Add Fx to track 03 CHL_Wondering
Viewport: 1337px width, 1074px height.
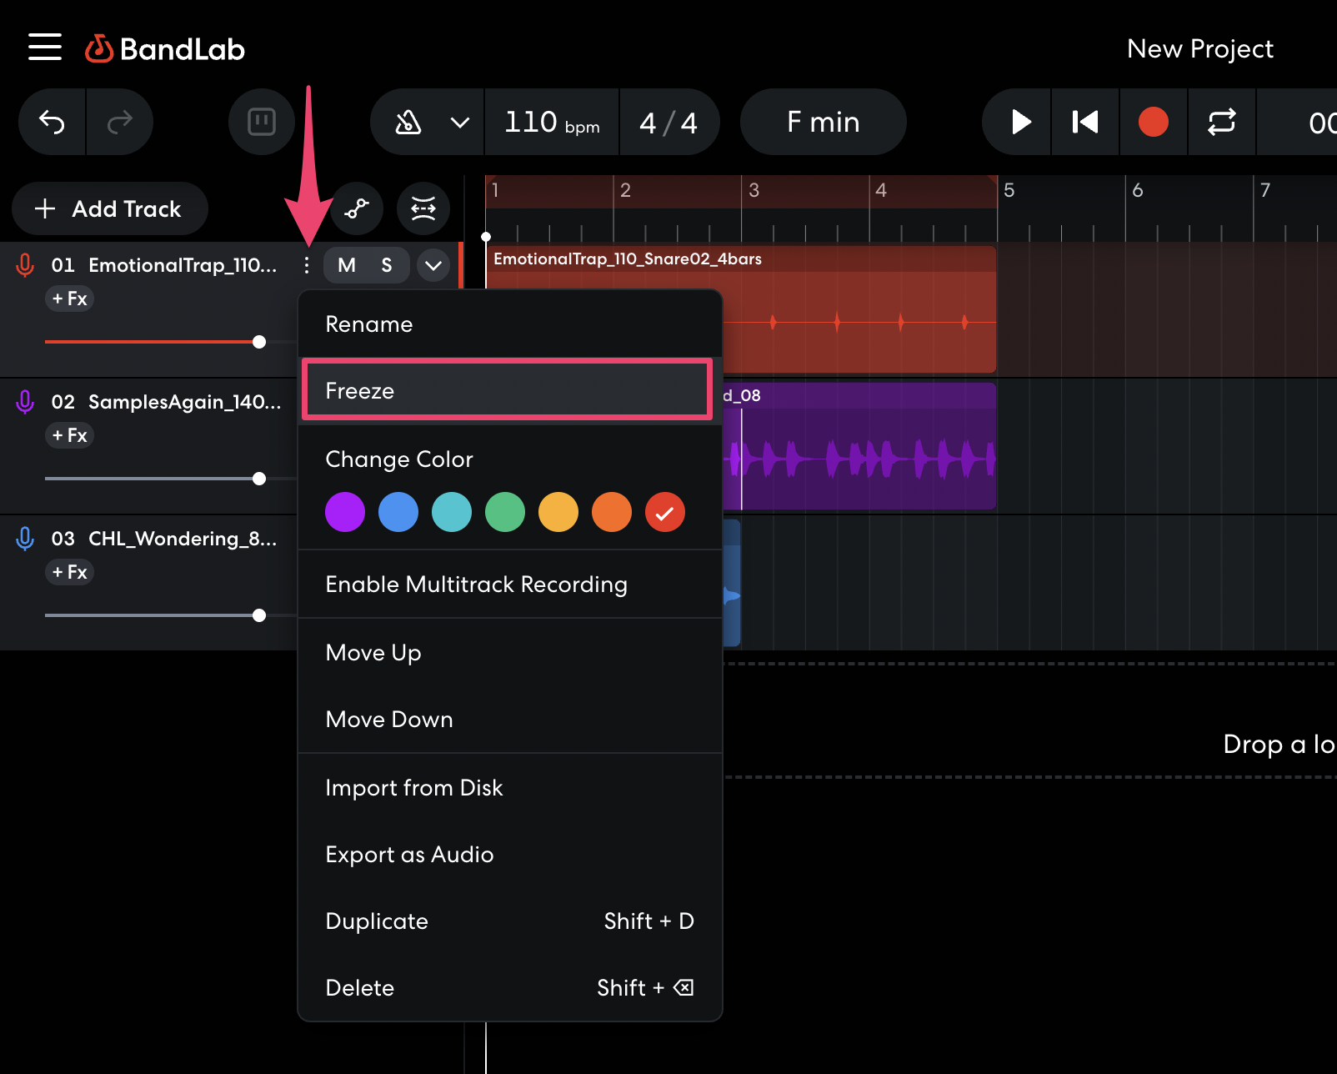69,572
